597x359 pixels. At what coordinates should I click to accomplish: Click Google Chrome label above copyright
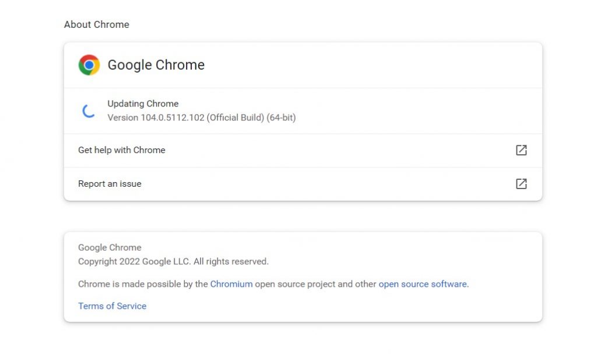point(110,248)
